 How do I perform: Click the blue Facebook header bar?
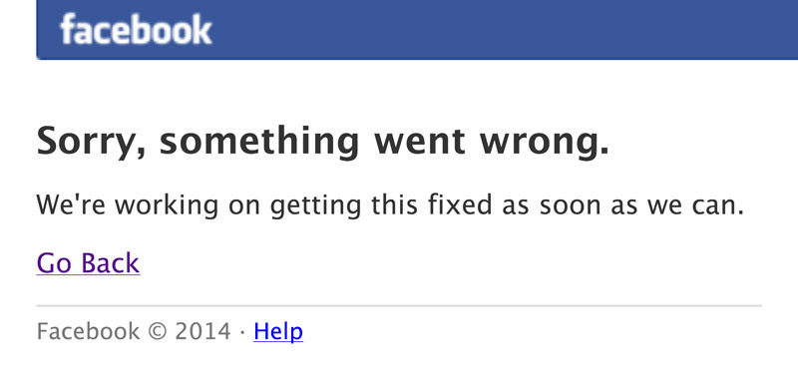tap(417, 30)
